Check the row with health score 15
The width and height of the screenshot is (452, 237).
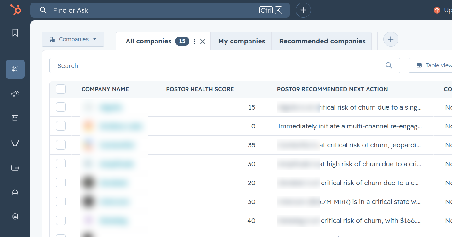(x=61, y=107)
